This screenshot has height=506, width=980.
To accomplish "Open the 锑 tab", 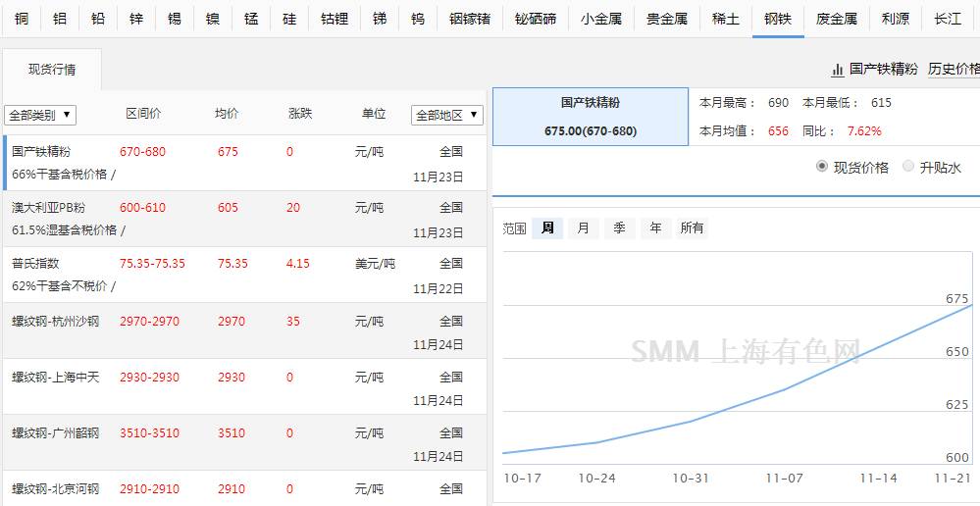I will (380, 19).
